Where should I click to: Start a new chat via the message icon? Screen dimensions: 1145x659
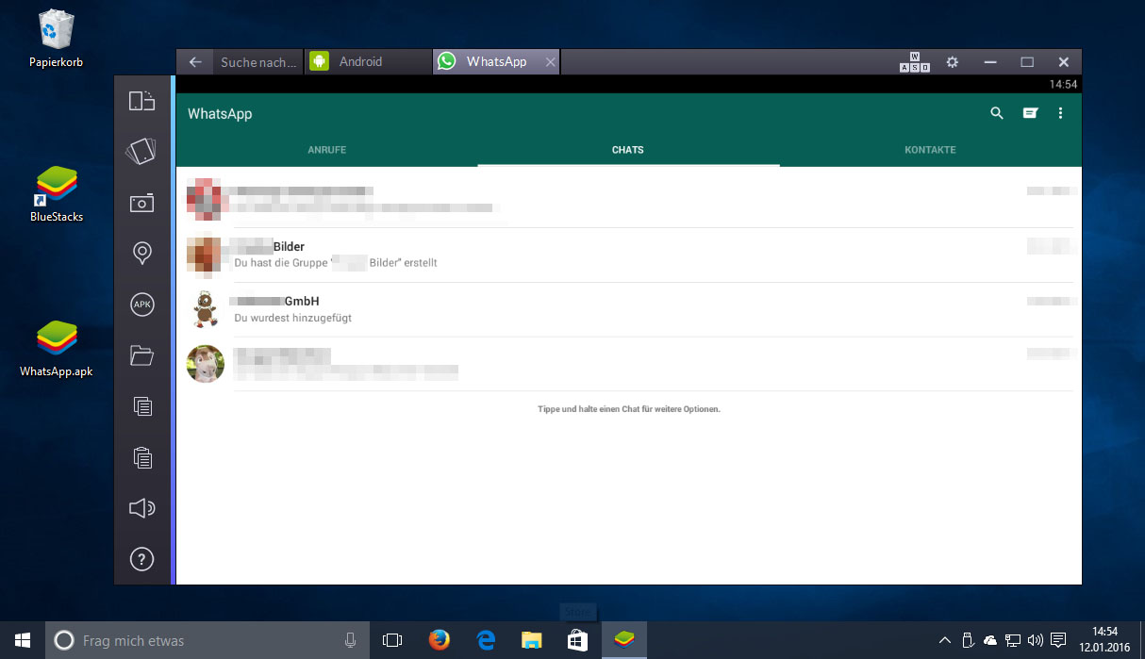[x=1030, y=113]
